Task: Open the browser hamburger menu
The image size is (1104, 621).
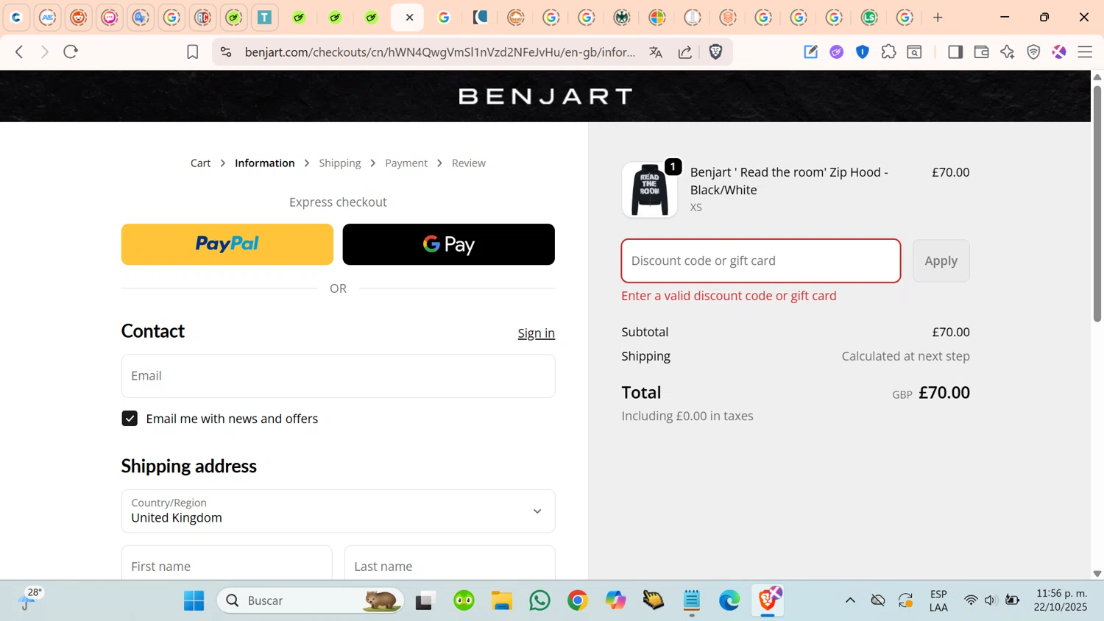Action: pos(1085,52)
